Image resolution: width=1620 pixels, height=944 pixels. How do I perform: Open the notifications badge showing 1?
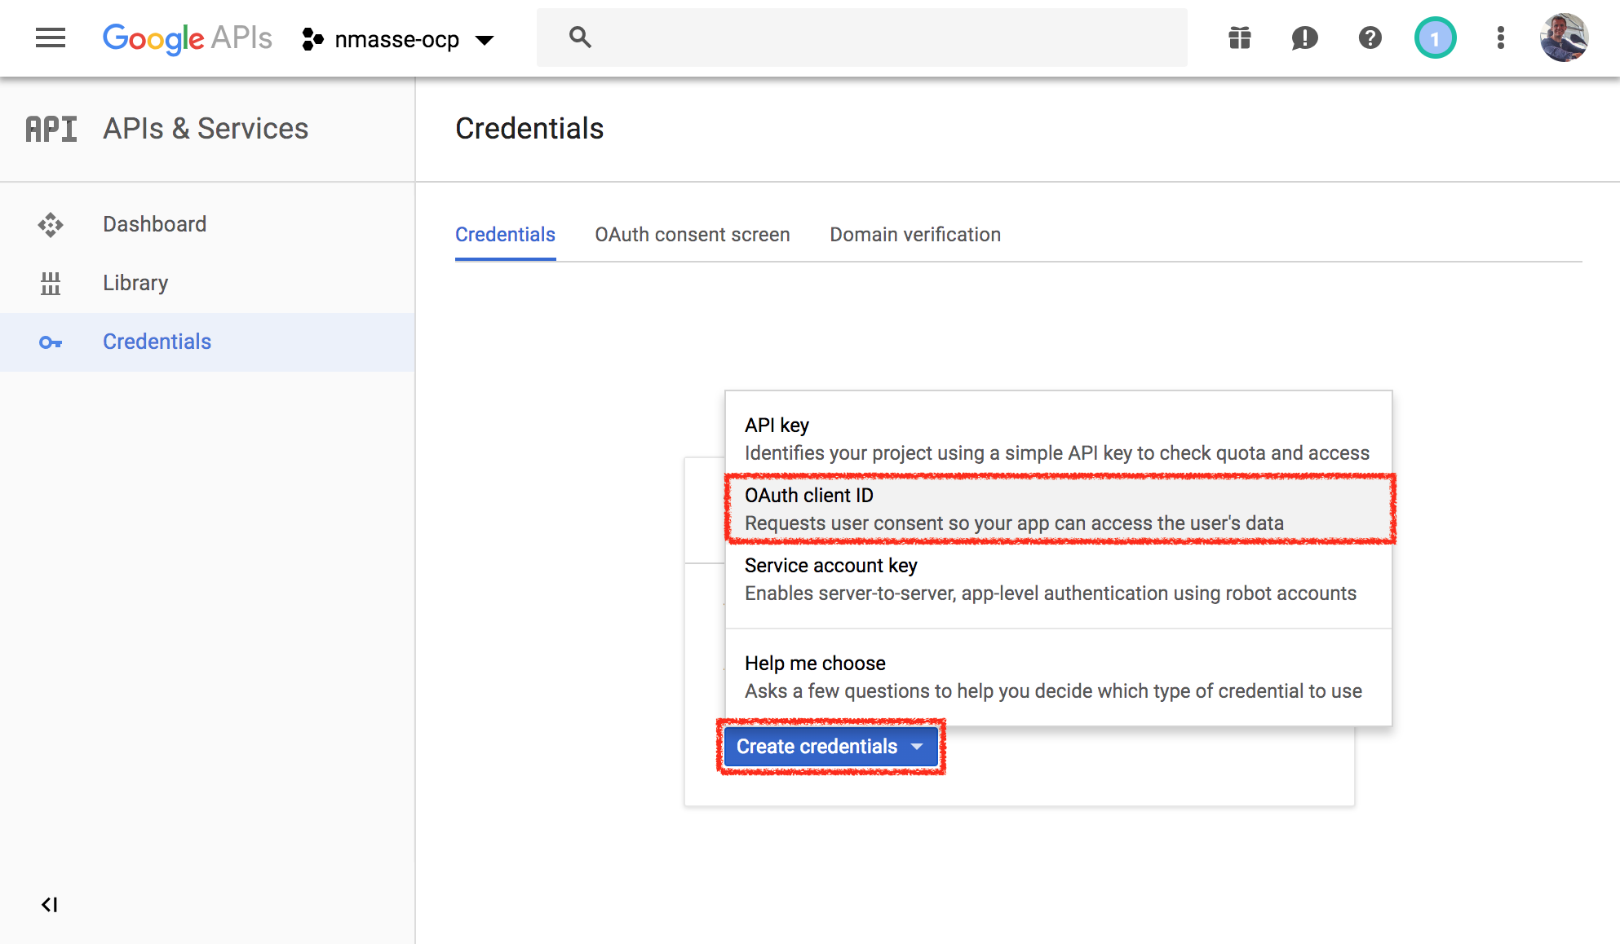pos(1435,37)
